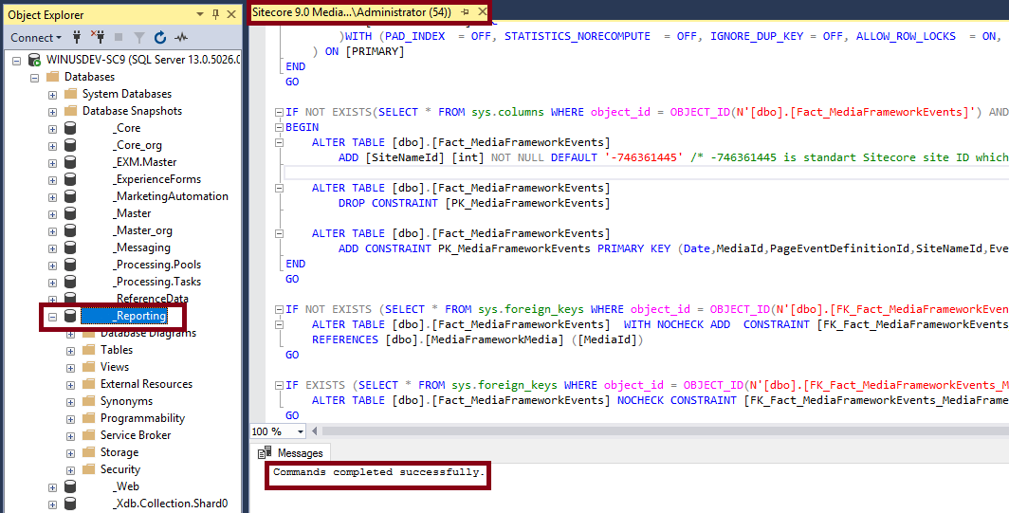Click the Security folder icon
The width and height of the screenshot is (1009, 513).
(89, 469)
